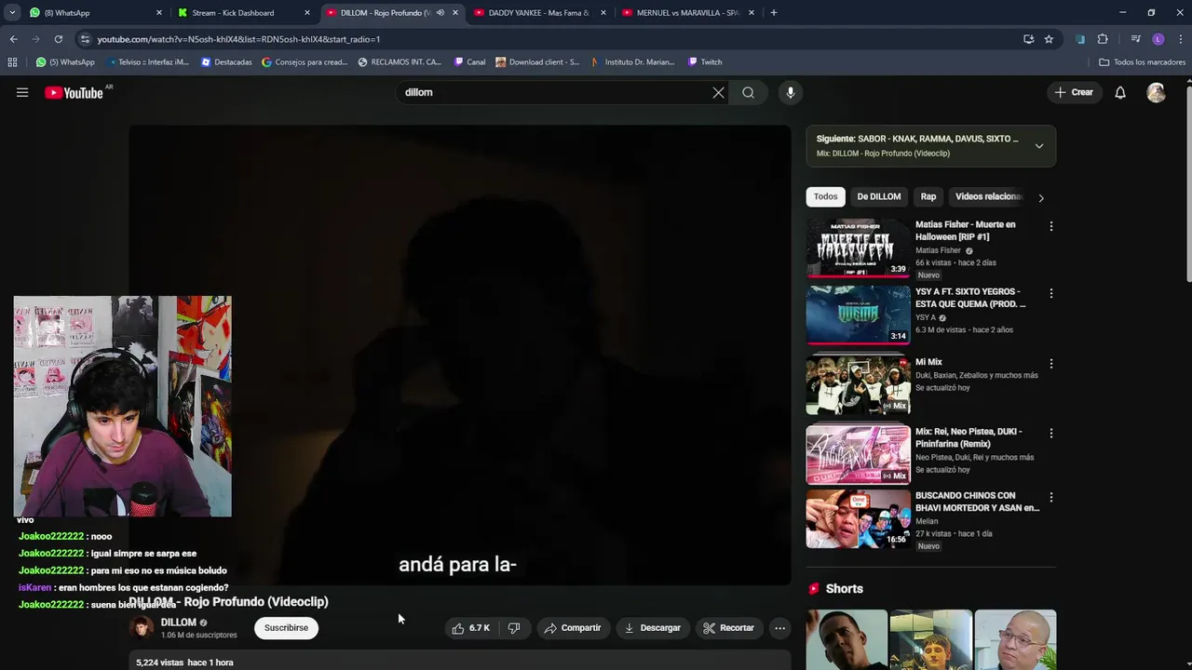Screen dimensions: 1192x670
Task: Open options for Mi Mix
Action: click(x=1050, y=364)
